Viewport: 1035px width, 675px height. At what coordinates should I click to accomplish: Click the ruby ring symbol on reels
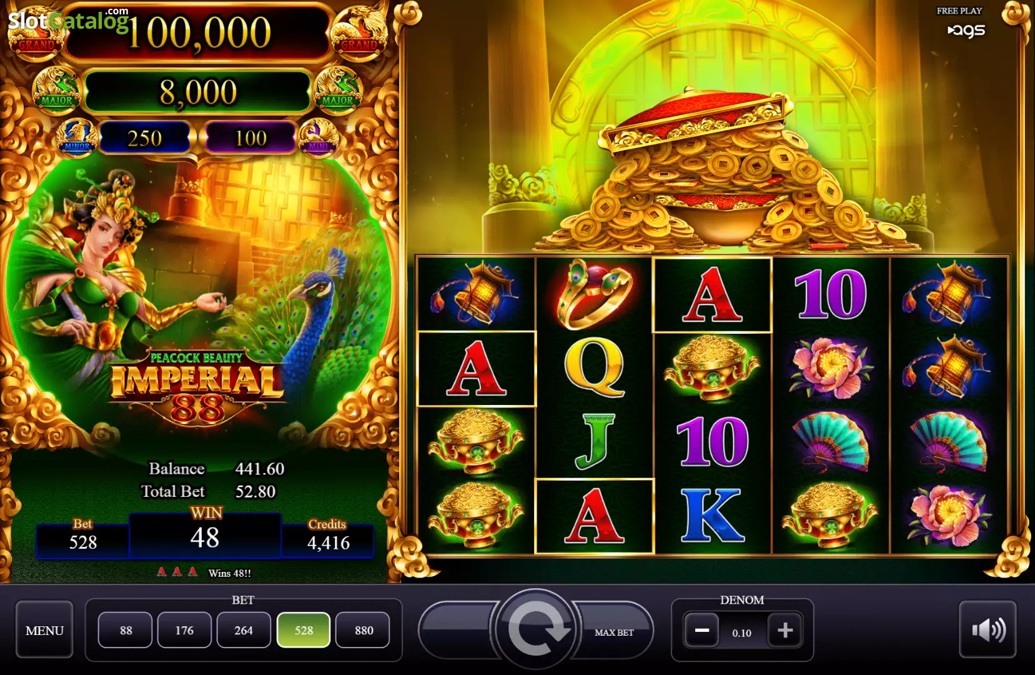[x=594, y=294]
